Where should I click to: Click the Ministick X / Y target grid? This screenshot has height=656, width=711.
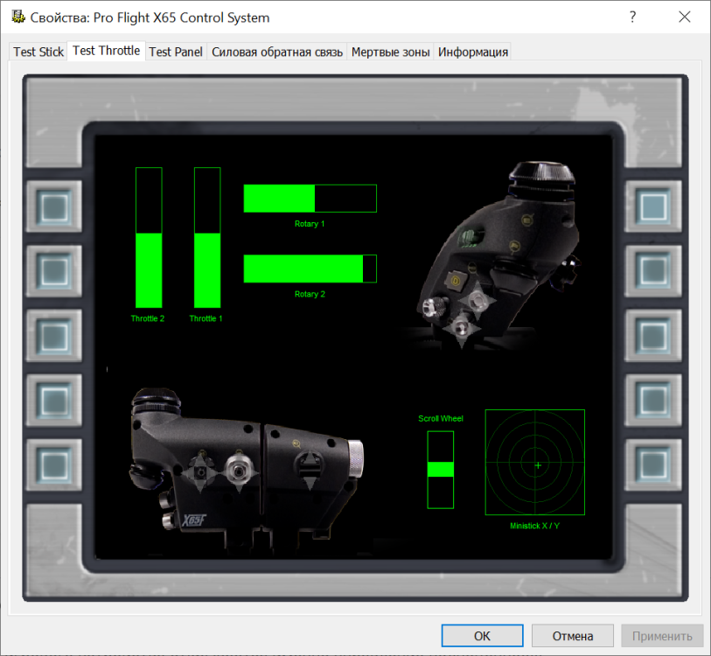[x=535, y=463]
